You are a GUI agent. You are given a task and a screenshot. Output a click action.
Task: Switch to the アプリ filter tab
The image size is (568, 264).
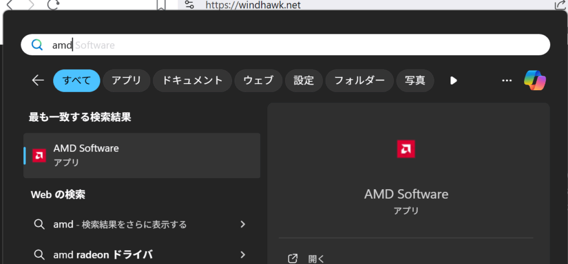[126, 80]
